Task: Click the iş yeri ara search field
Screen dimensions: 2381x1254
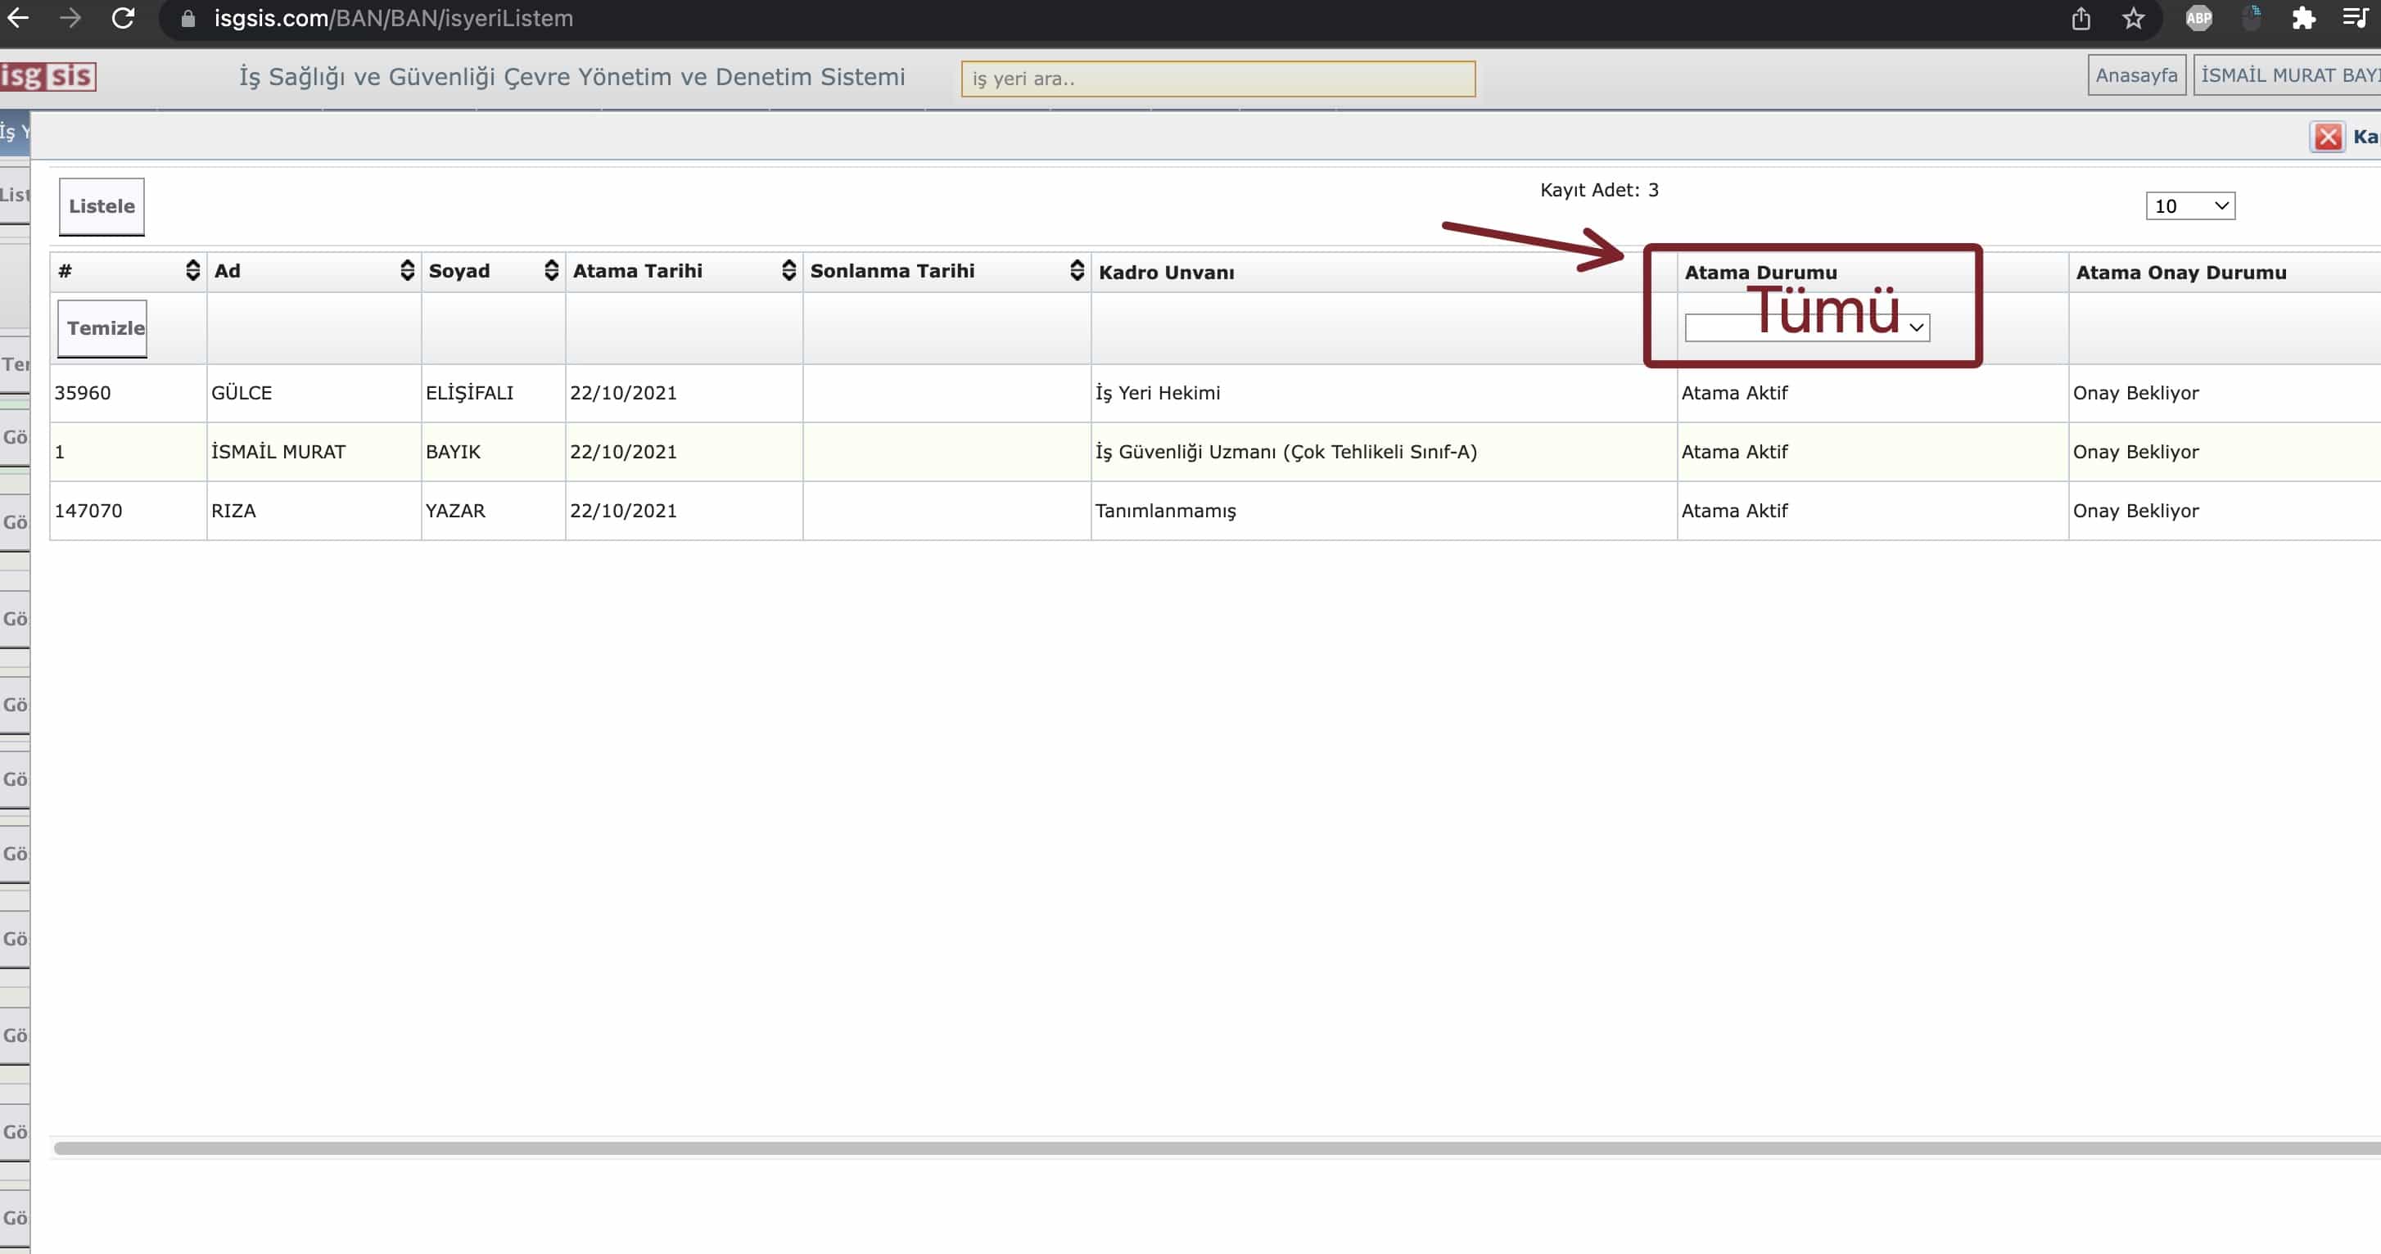Action: pyautogui.click(x=1218, y=79)
